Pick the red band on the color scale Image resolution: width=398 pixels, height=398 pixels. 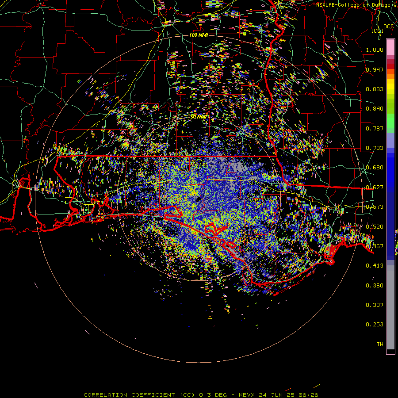point(390,66)
